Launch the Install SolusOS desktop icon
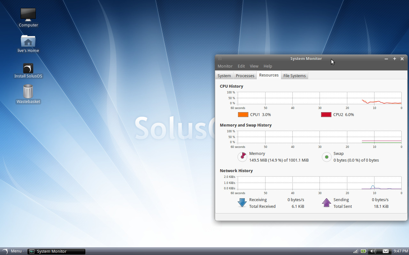 click(x=28, y=67)
